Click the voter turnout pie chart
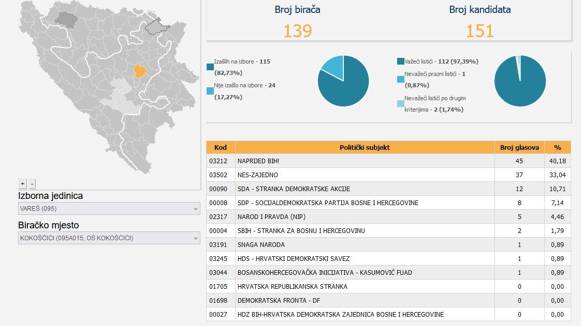Screen dimensions: 581x326 (343, 81)
